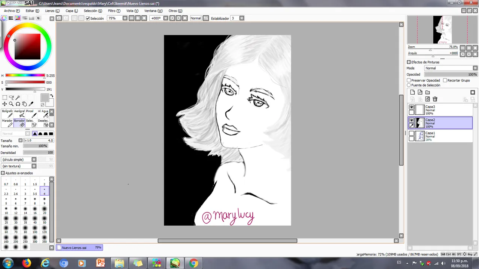Choose the Selec. selection pen tool
Viewport: 479px width, 269px height.
pos(31,123)
